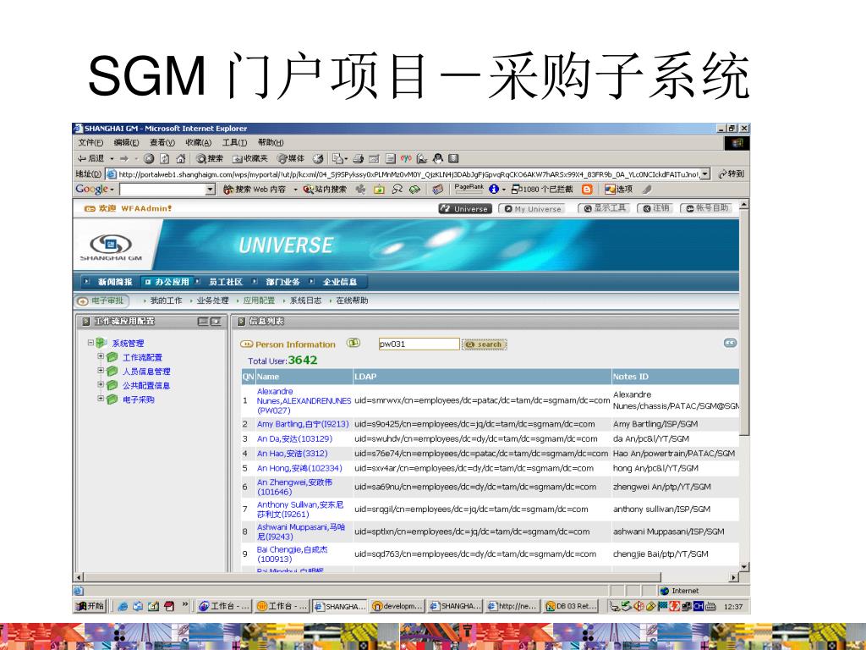This screenshot has height=650, width=866.
Task: Click the My Universe button
Action: 532,209
